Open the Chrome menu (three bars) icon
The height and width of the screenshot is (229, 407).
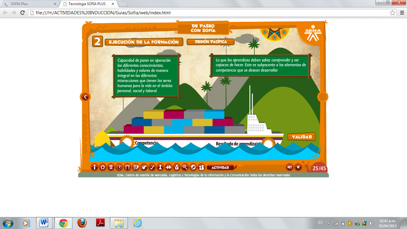(402, 13)
